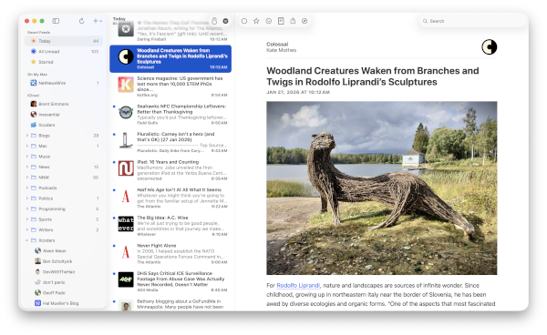Click the Sports folder icon
Screen dimensions: 547x335
click(x=34, y=219)
